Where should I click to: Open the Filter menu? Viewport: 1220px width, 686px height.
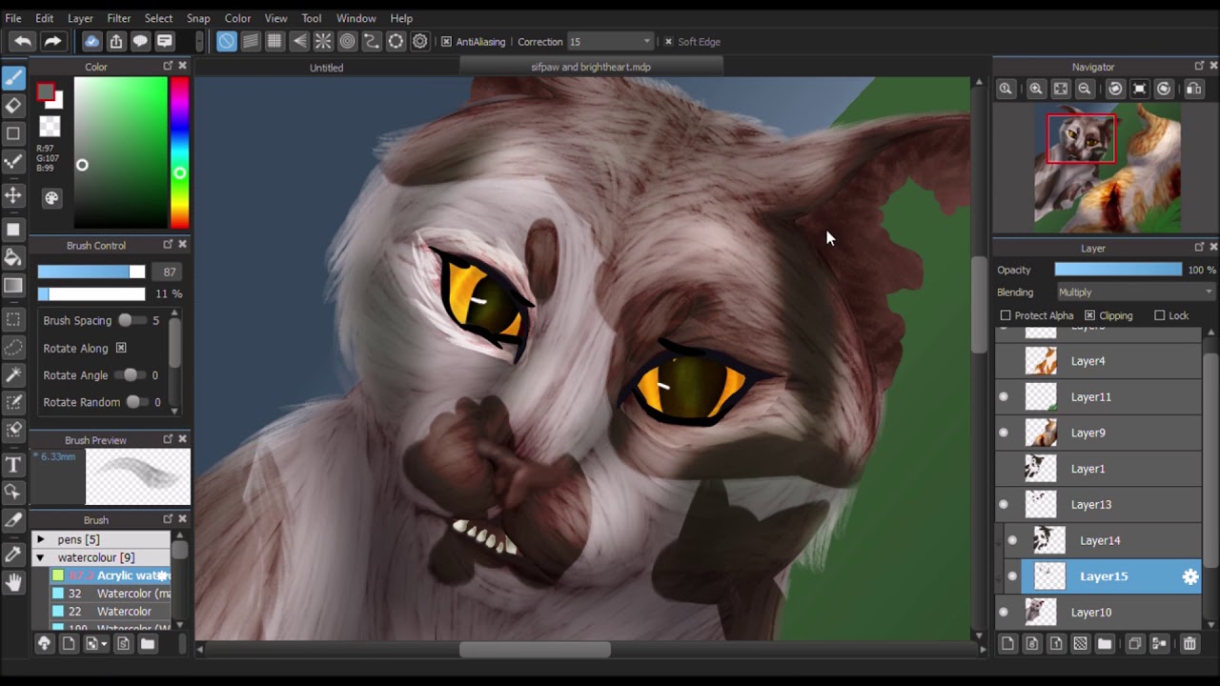[x=119, y=18]
